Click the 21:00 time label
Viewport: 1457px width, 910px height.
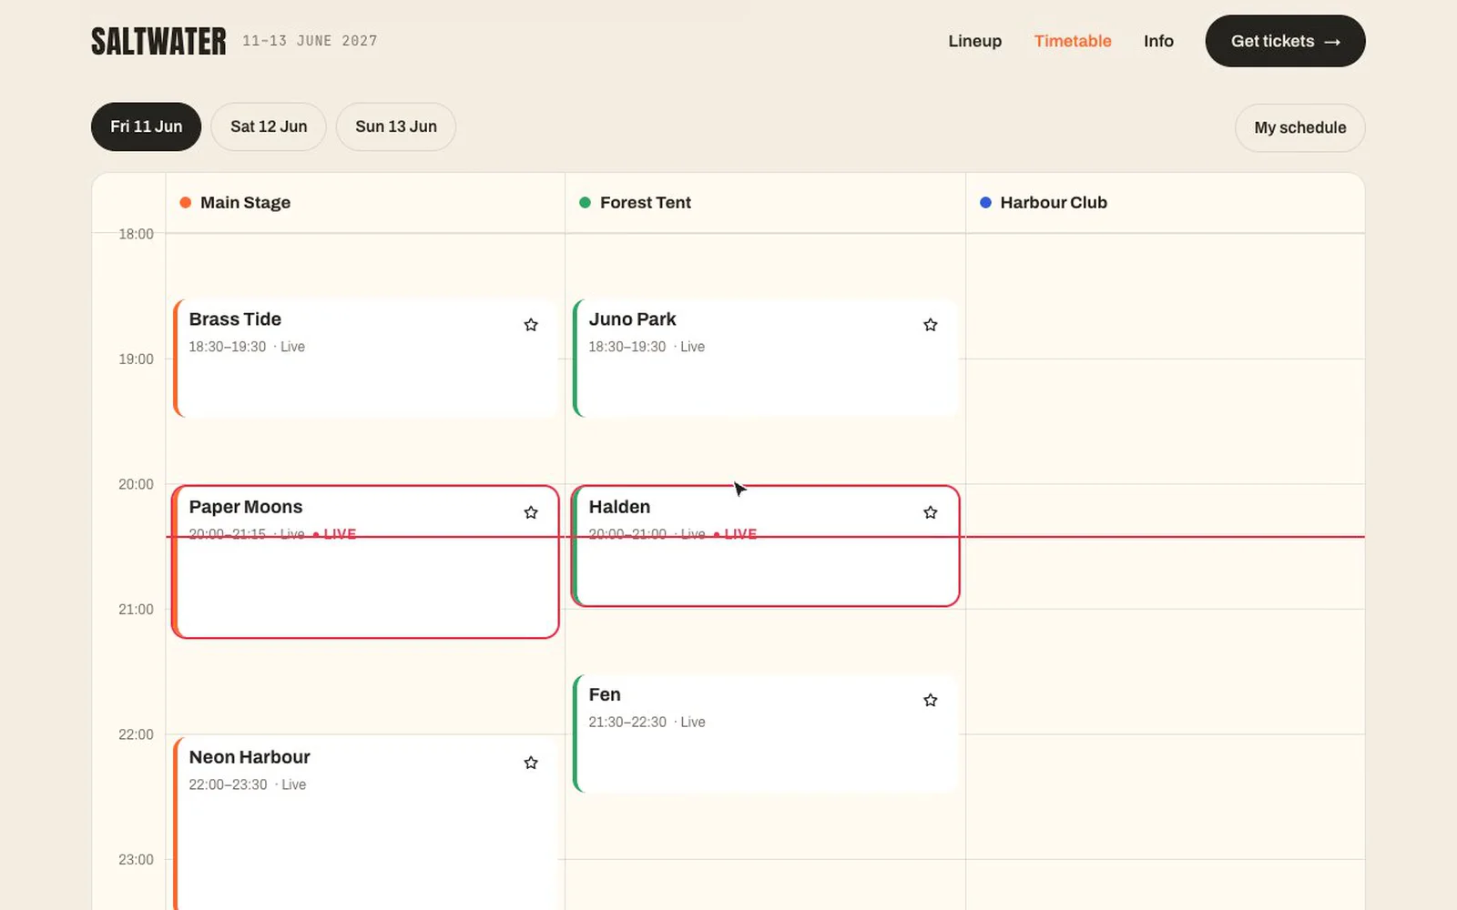point(136,609)
